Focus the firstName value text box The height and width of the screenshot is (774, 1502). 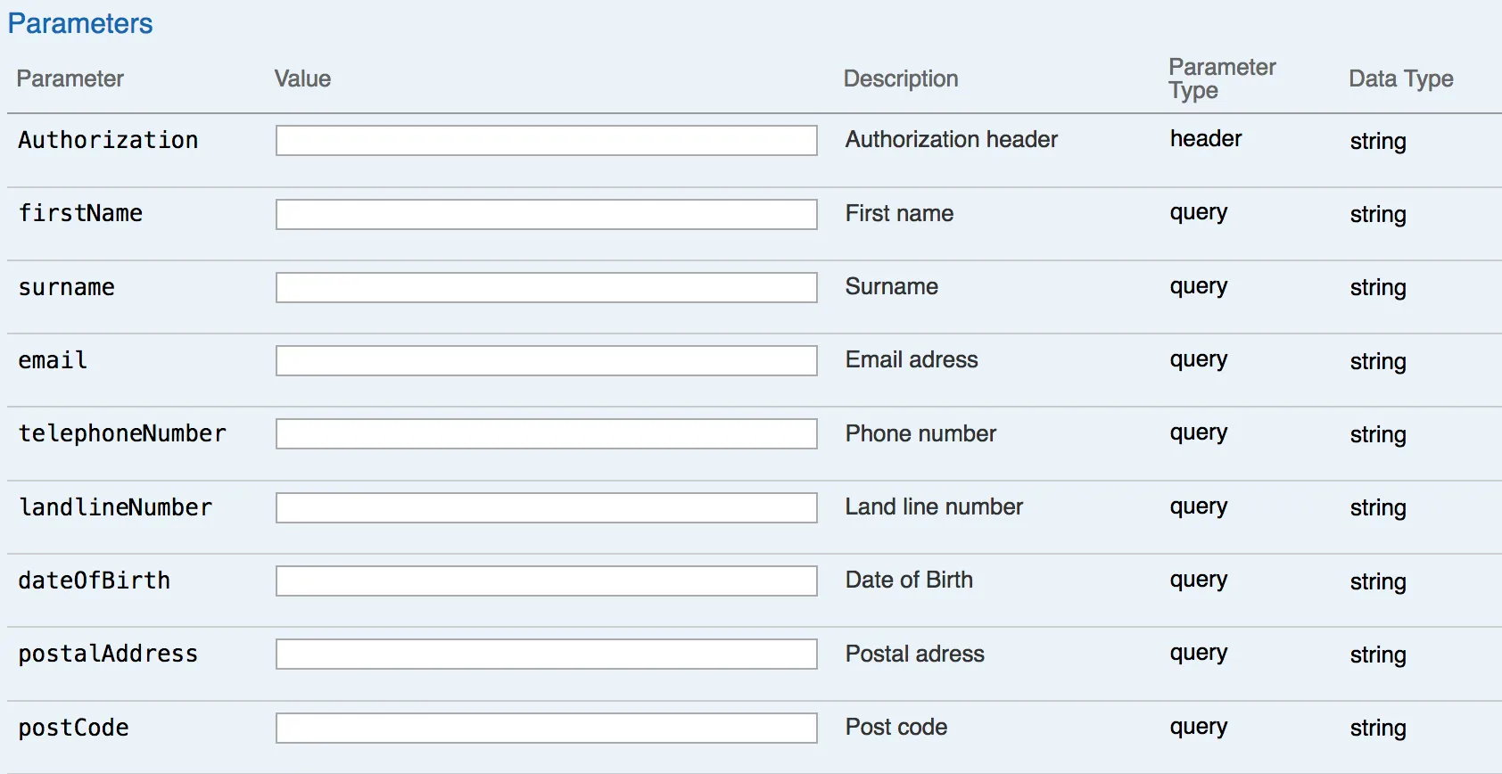546,214
